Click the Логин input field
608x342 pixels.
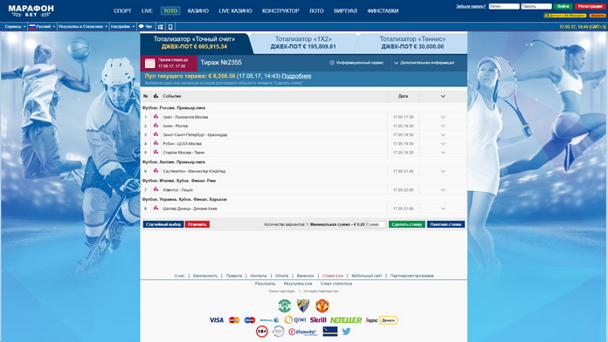[504, 6]
